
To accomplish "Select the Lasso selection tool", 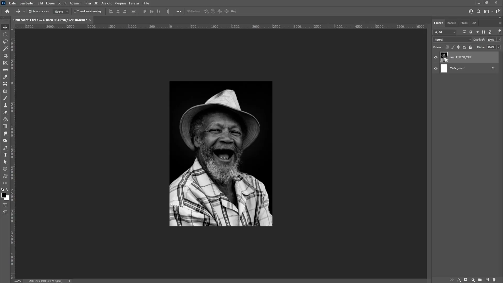I will tap(5, 41).
